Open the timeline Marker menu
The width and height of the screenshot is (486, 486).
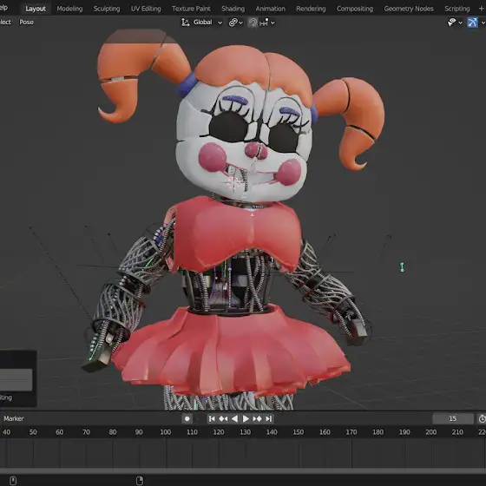(14, 418)
